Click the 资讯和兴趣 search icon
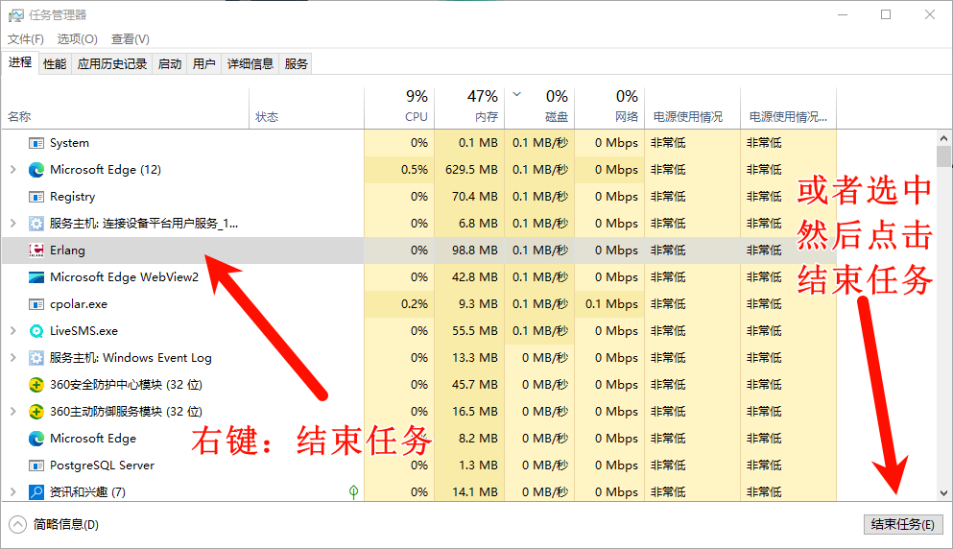Viewport: 953px width, 549px height. click(36, 491)
